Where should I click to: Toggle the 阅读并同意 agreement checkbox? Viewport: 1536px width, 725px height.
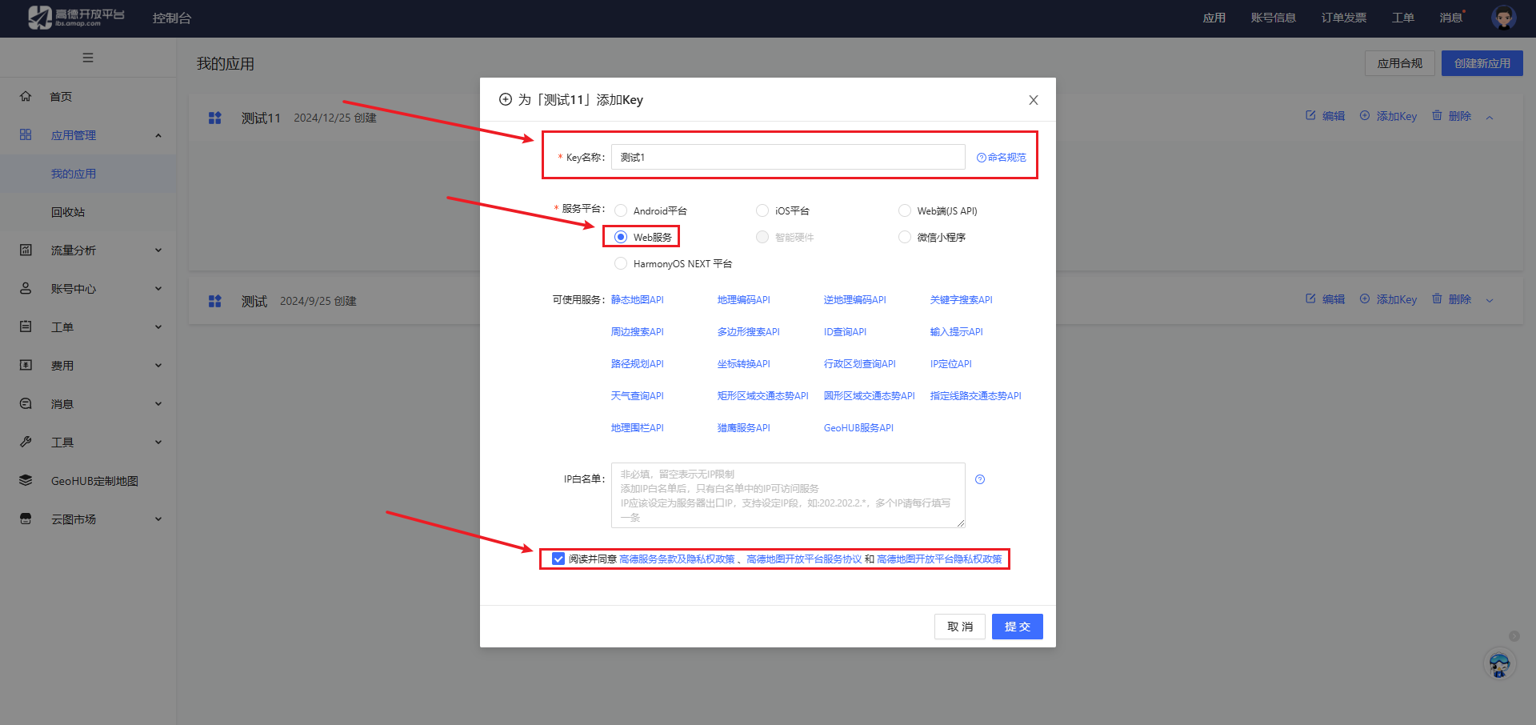(x=558, y=559)
